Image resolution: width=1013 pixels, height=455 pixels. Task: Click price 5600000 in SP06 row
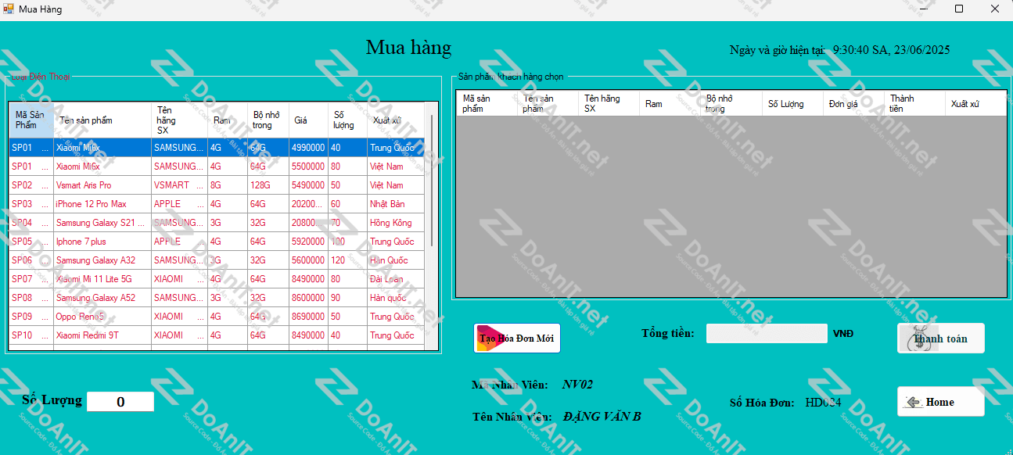308,260
